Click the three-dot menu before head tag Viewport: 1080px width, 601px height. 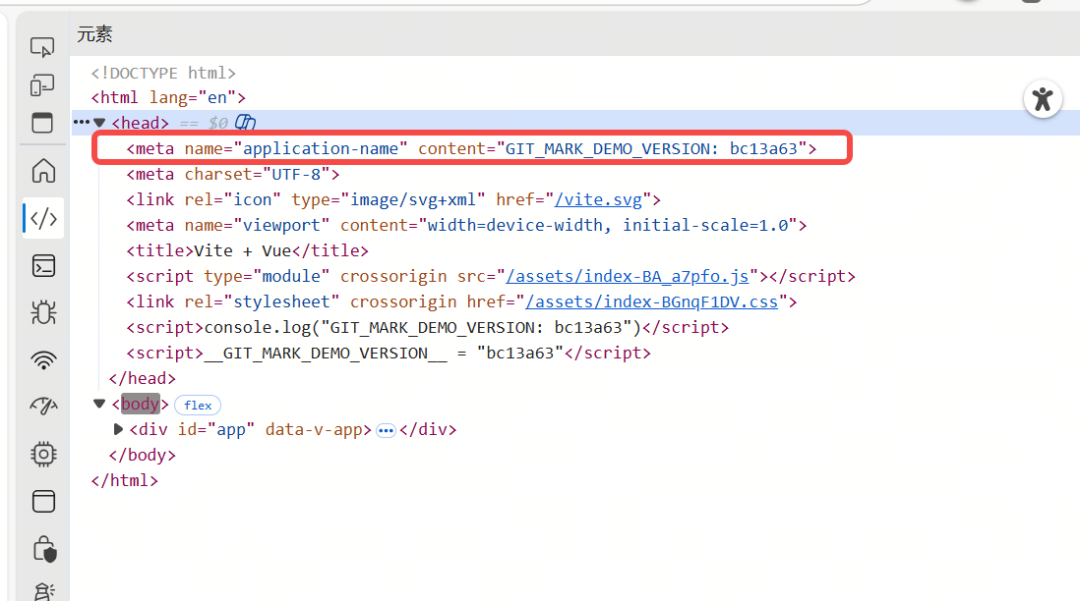click(x=82, y=122)
